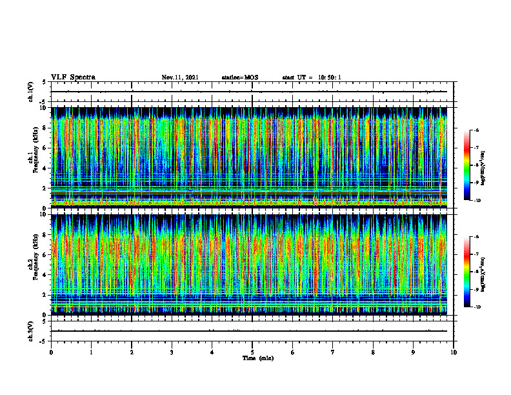Click the "-8" label on ch.2 colorbar
Viewport: 511px width, 395px height.
pos(477,272)
